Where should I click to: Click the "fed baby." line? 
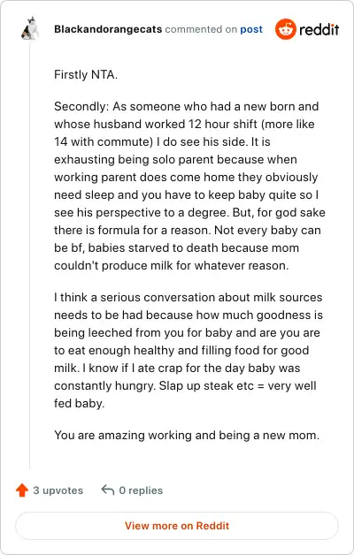(x=80, y=404)
